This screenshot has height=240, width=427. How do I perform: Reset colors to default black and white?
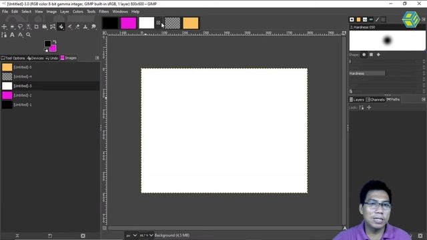click(46, 50)
